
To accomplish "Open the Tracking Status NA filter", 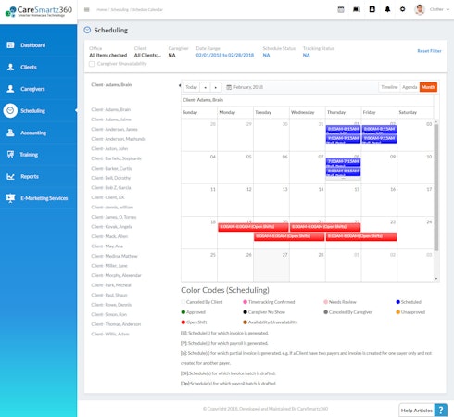I will coord(306,55).
